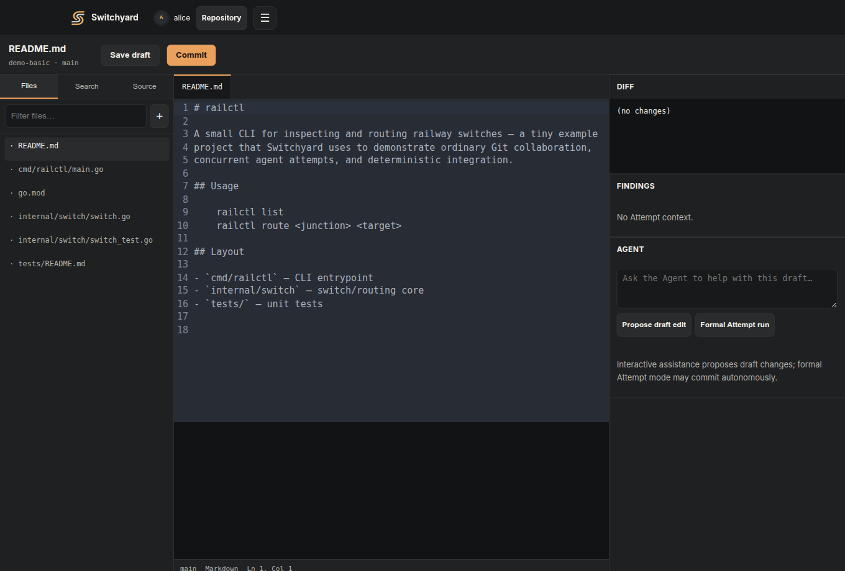Focus the Filter files input

pyautogui.click(x=76, y=116)
